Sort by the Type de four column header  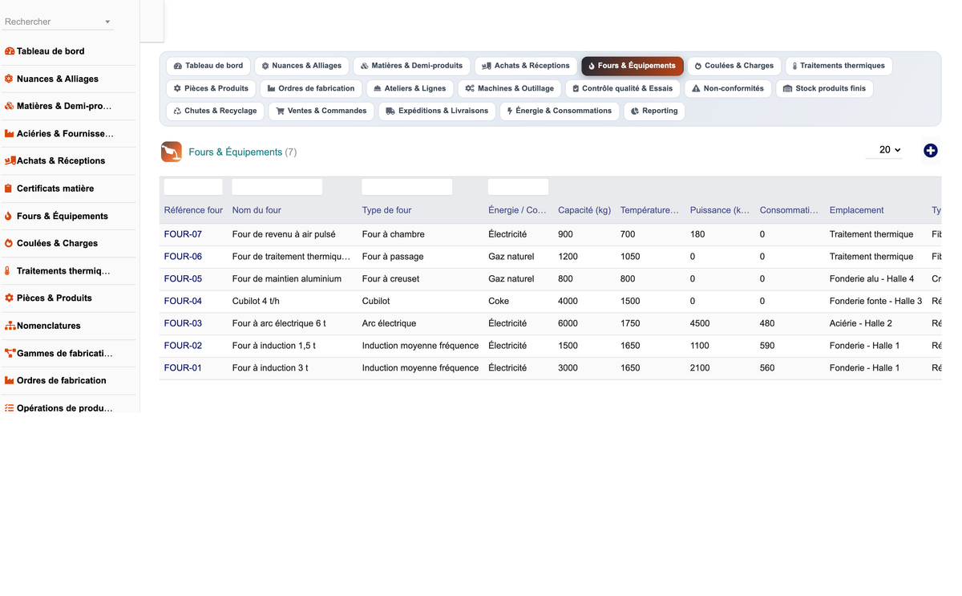point(386,210)
